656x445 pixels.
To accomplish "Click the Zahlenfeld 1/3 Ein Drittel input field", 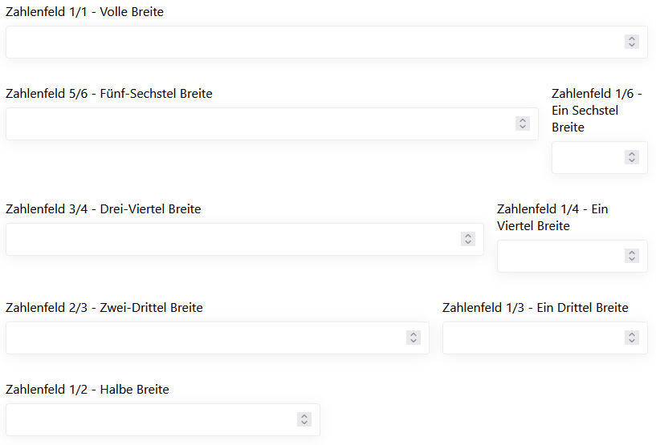I will click(x=532, y=338).
